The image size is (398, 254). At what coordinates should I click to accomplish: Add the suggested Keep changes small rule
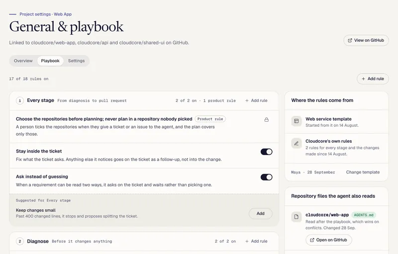click(x=260, y=213)
